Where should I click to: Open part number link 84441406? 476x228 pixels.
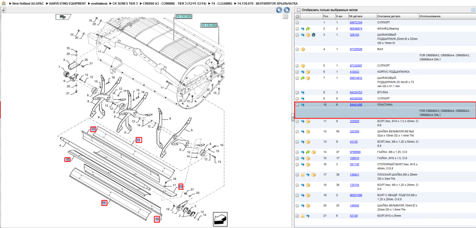tap(356, 105)
